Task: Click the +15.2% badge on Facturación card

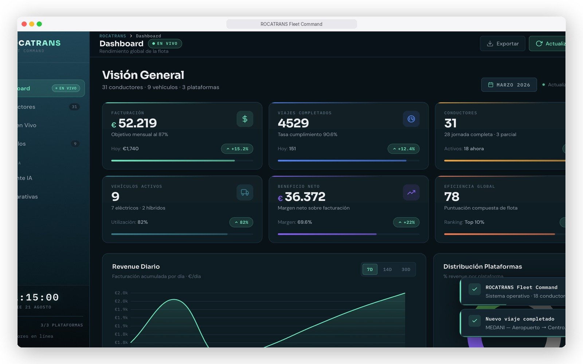Action: [237, 149]
